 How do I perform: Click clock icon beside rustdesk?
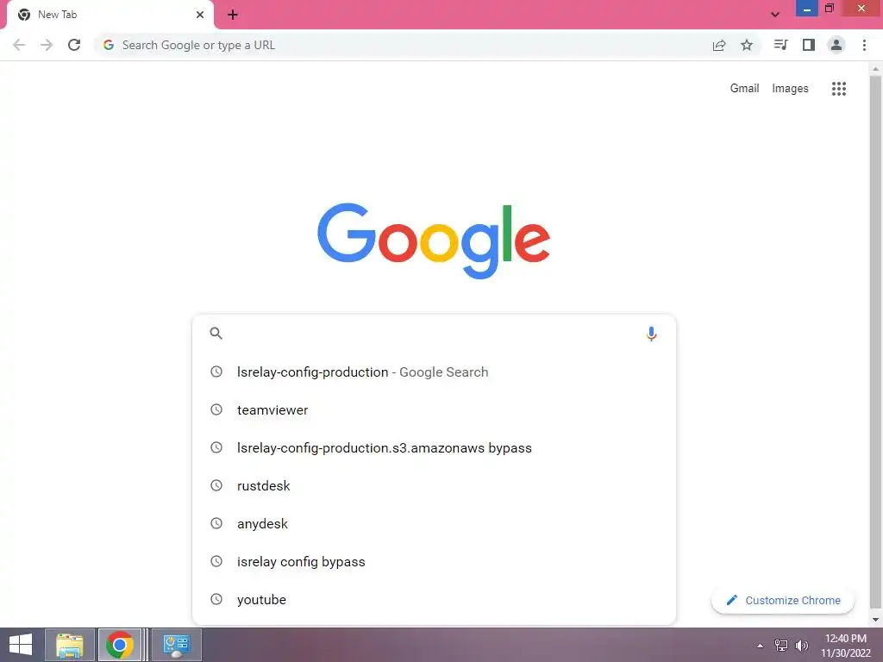point(216,485)
